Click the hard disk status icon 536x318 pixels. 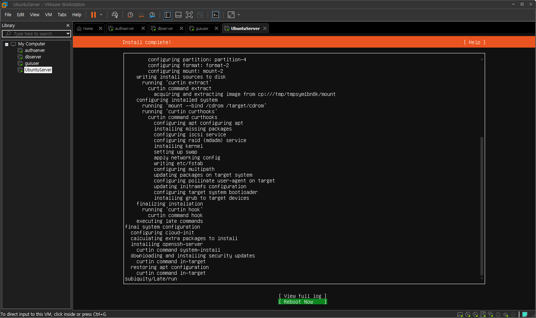460,314
